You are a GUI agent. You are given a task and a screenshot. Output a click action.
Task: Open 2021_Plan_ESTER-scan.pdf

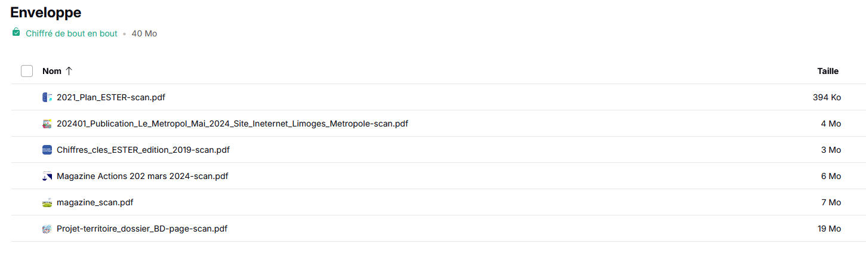click(x=110, y=97)
